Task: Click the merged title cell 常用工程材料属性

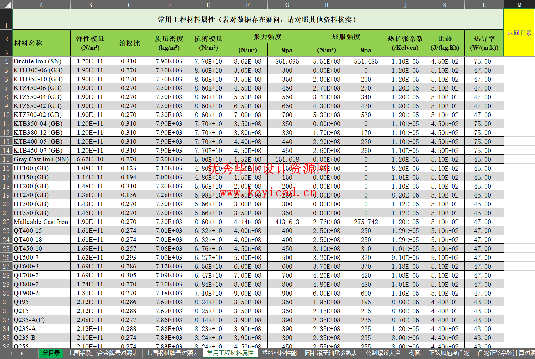Action: point(258,20)
